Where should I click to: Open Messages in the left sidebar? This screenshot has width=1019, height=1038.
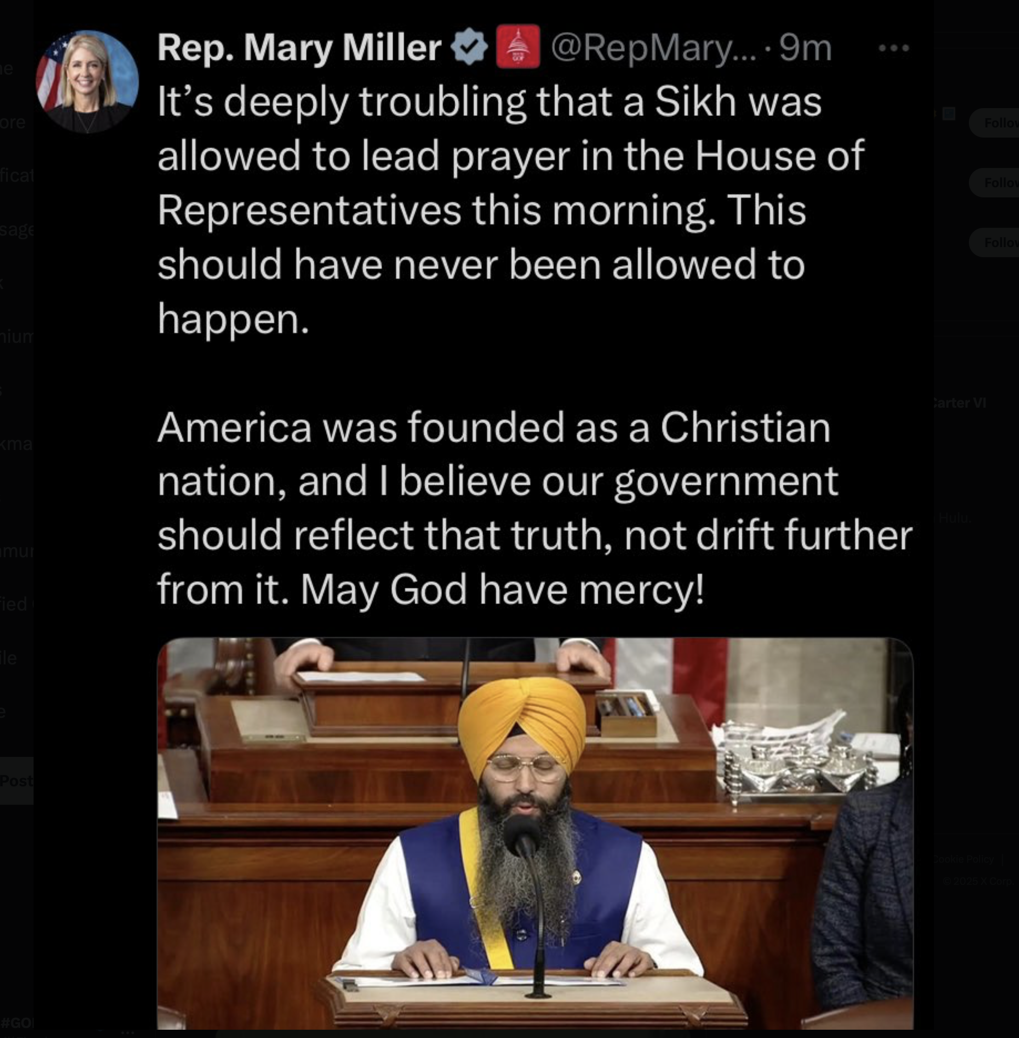(x=17, y=230)
